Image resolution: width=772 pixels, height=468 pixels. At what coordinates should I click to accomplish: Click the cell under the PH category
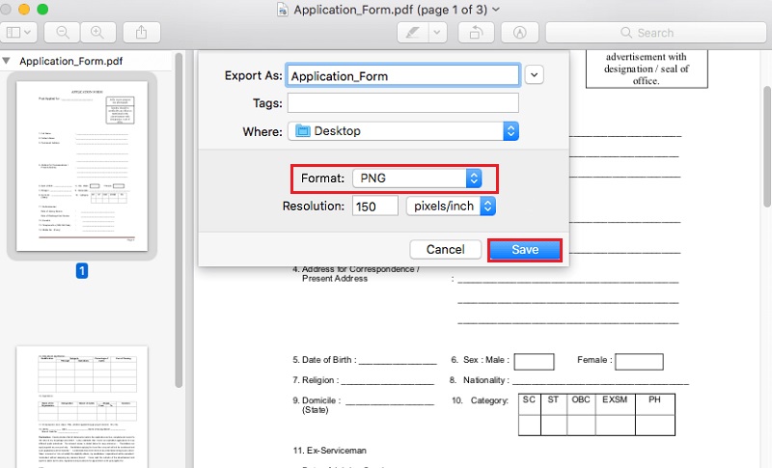pyautogui.click(x=655, y=426)
